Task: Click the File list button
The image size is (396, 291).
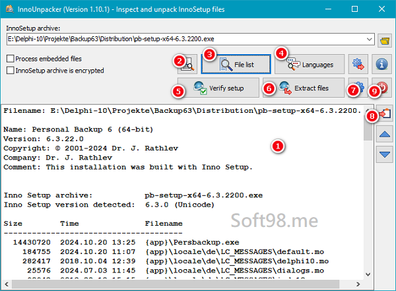Action: point(236,65)
